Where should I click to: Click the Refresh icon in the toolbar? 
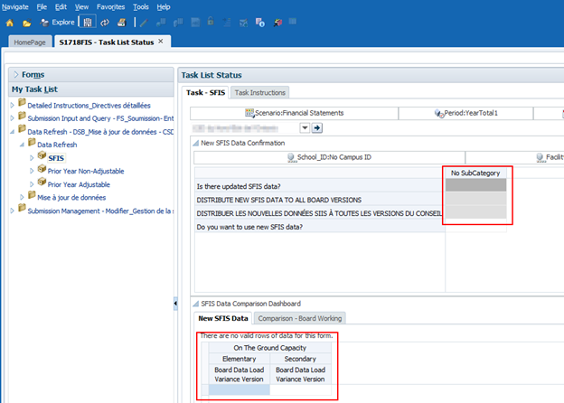[x=105, y=21]
